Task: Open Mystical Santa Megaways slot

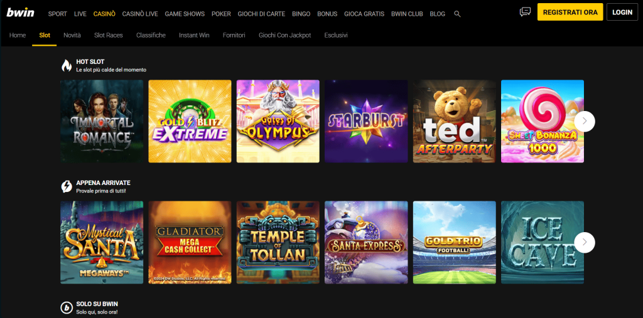Action: [102, 243]
